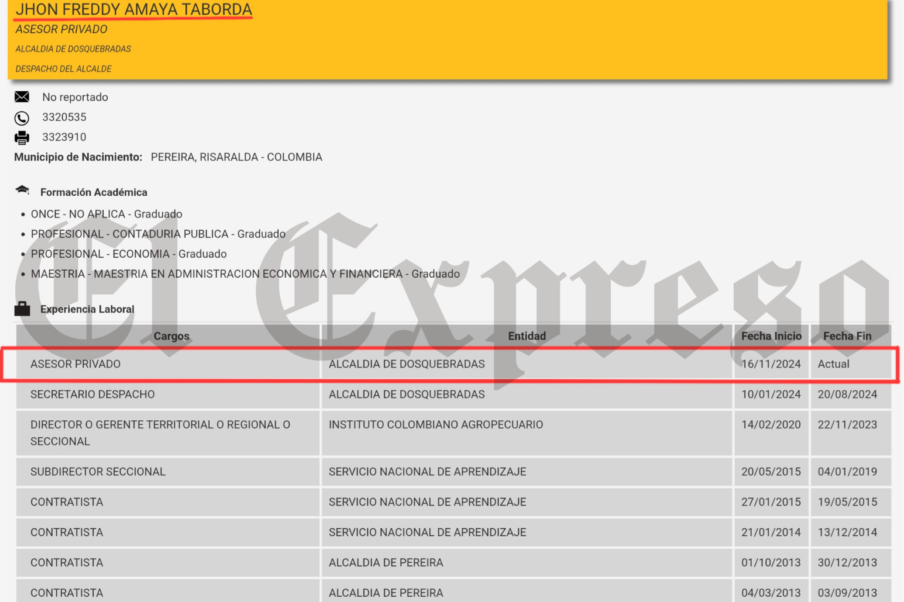
Task: Click the graduation cap Formación Académica icon
Action: (x=22, y=189)
